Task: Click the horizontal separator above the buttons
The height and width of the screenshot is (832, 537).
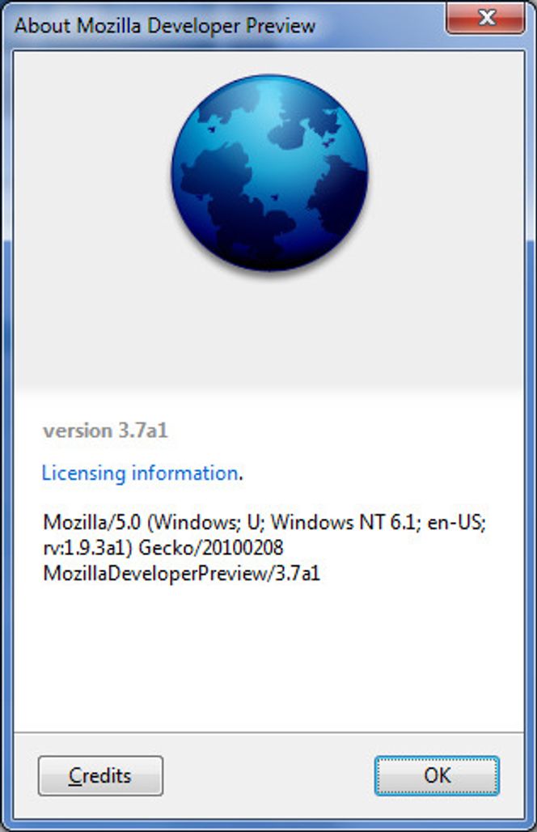Action: (x=268, y=732)
